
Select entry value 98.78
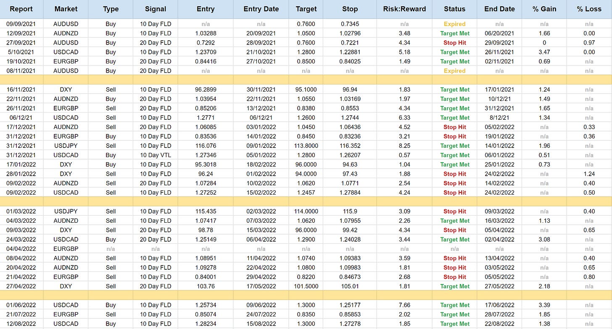click(x=206, y=230)
